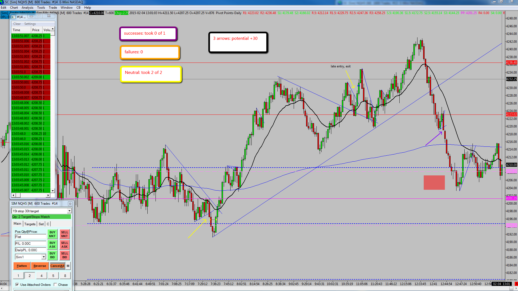Open the Edit menu
The width and height of the screenshot is (518, 291).
coord(4,8)
